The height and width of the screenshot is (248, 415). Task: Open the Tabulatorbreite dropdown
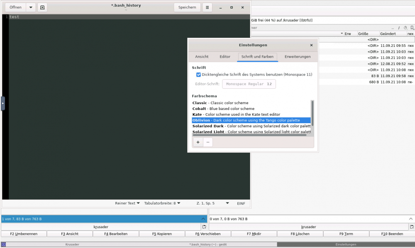(162, 203)
